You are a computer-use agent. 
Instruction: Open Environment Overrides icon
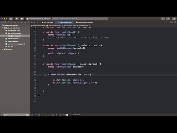[60, 115]
